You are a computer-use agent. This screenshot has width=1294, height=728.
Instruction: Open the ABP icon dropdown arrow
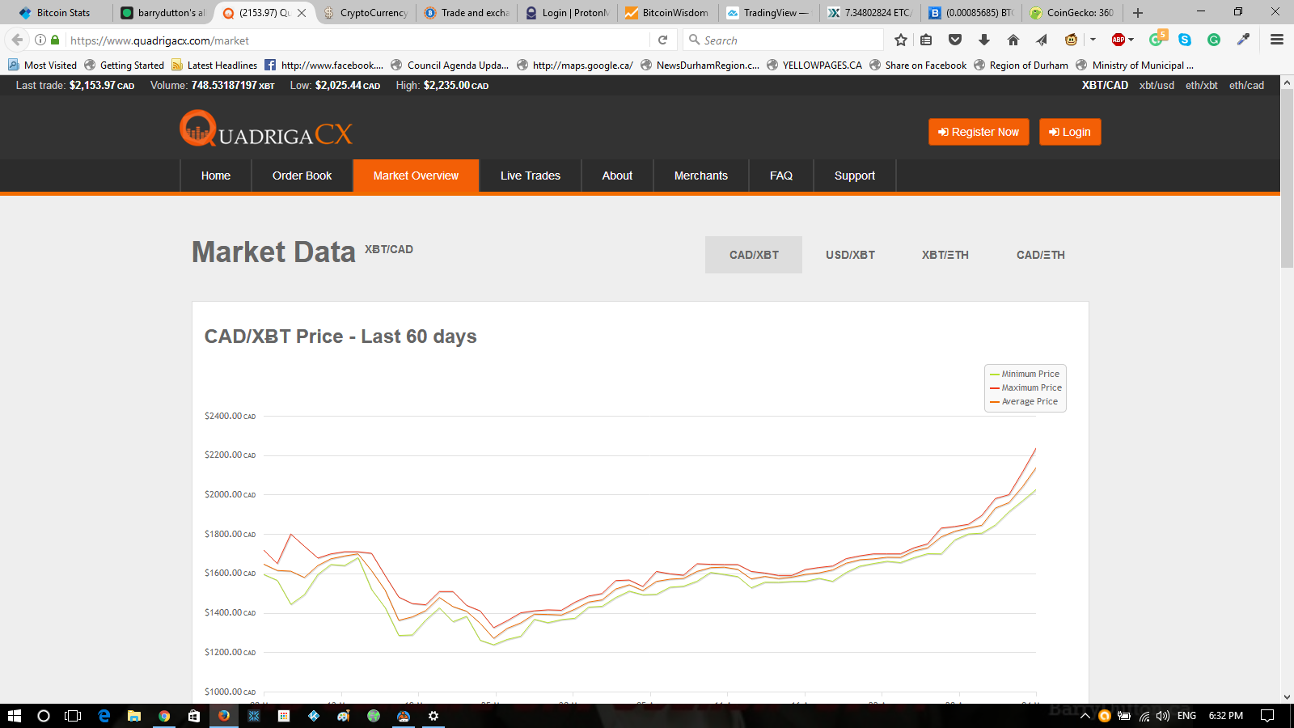(1131, 40)
